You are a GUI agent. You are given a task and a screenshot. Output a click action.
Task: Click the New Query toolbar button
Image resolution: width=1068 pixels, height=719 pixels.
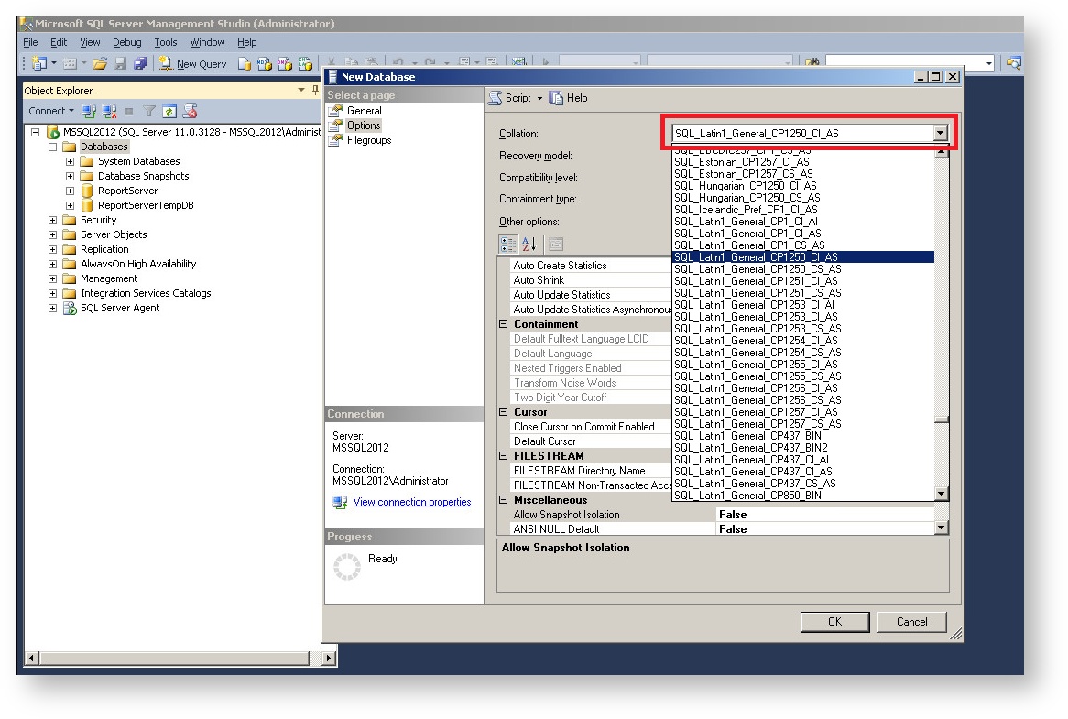pyautogui.click(x=193, y=64)
